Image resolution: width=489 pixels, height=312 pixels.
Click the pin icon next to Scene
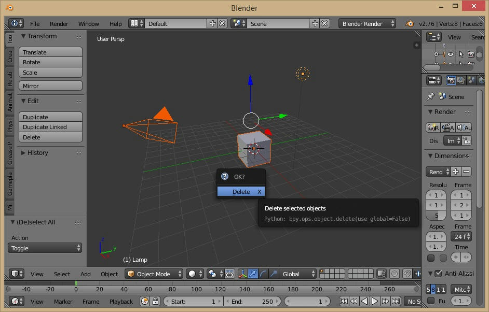430,97
